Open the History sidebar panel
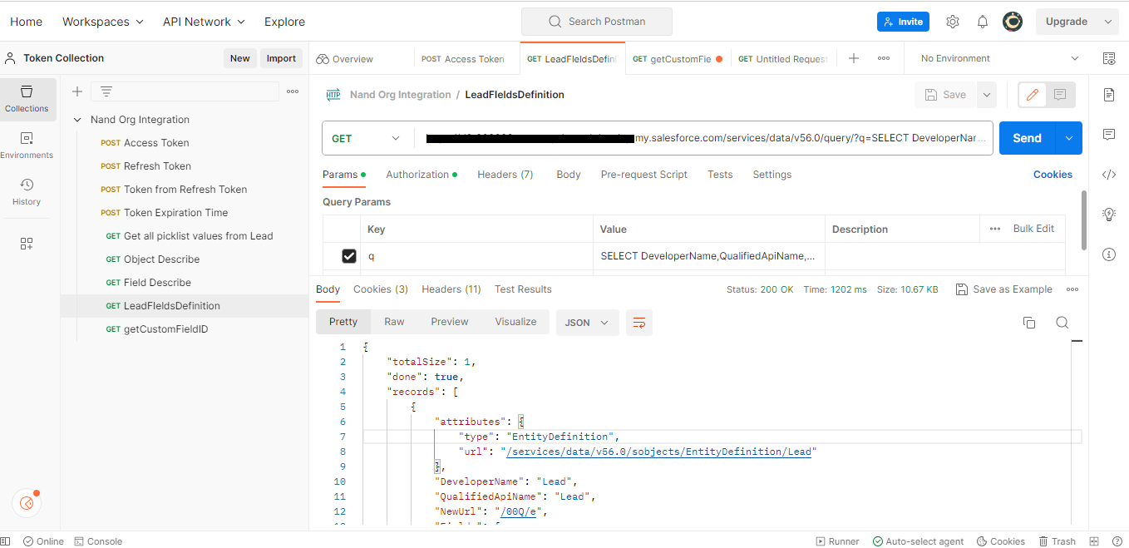1129x548 pixels. coord(27,192)
